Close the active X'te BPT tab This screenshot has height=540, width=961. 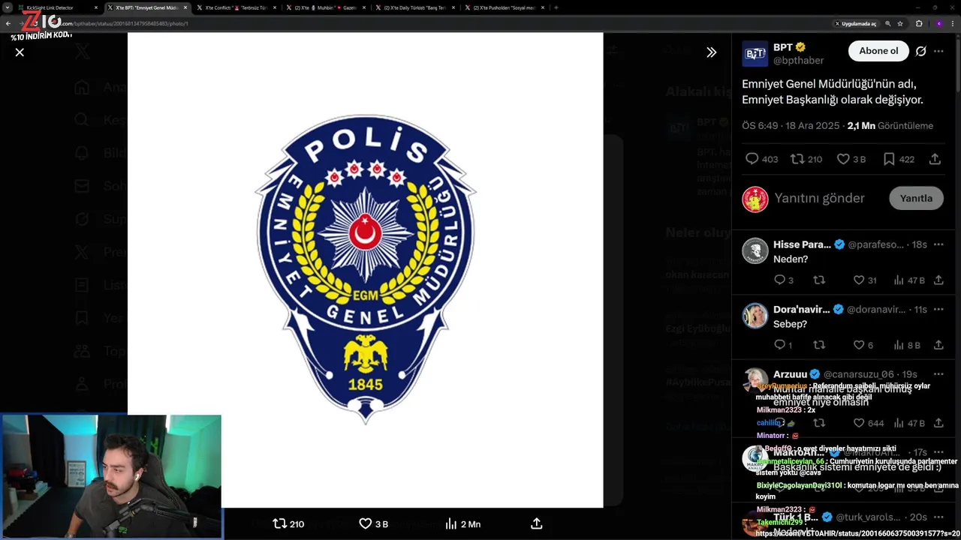(x=185, y=7)
